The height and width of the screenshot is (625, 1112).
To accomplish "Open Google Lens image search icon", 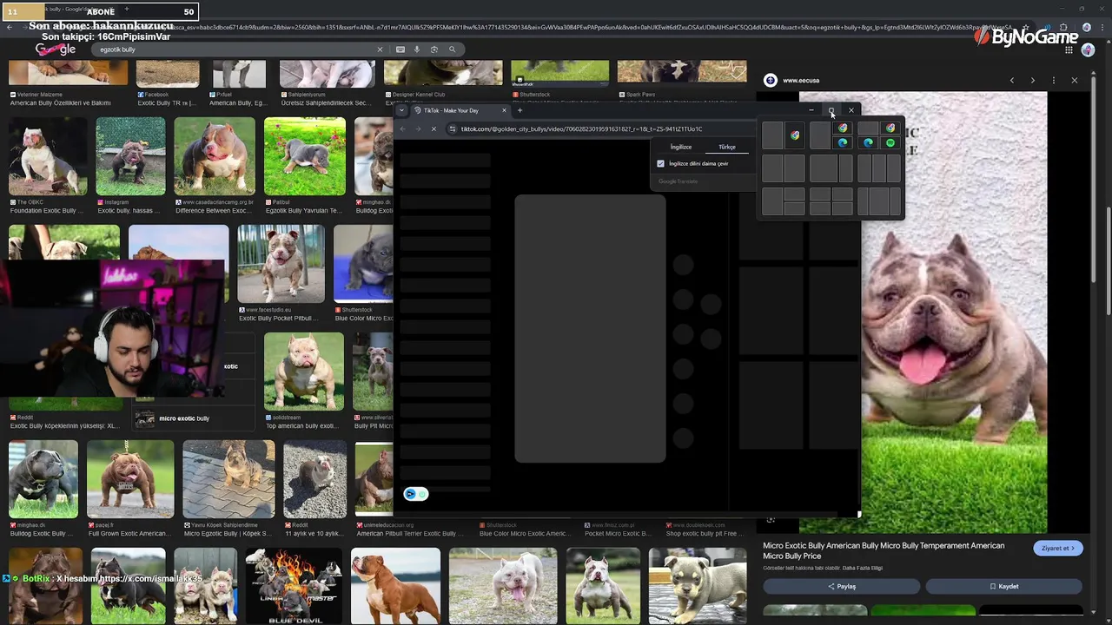I will point(434,49).
